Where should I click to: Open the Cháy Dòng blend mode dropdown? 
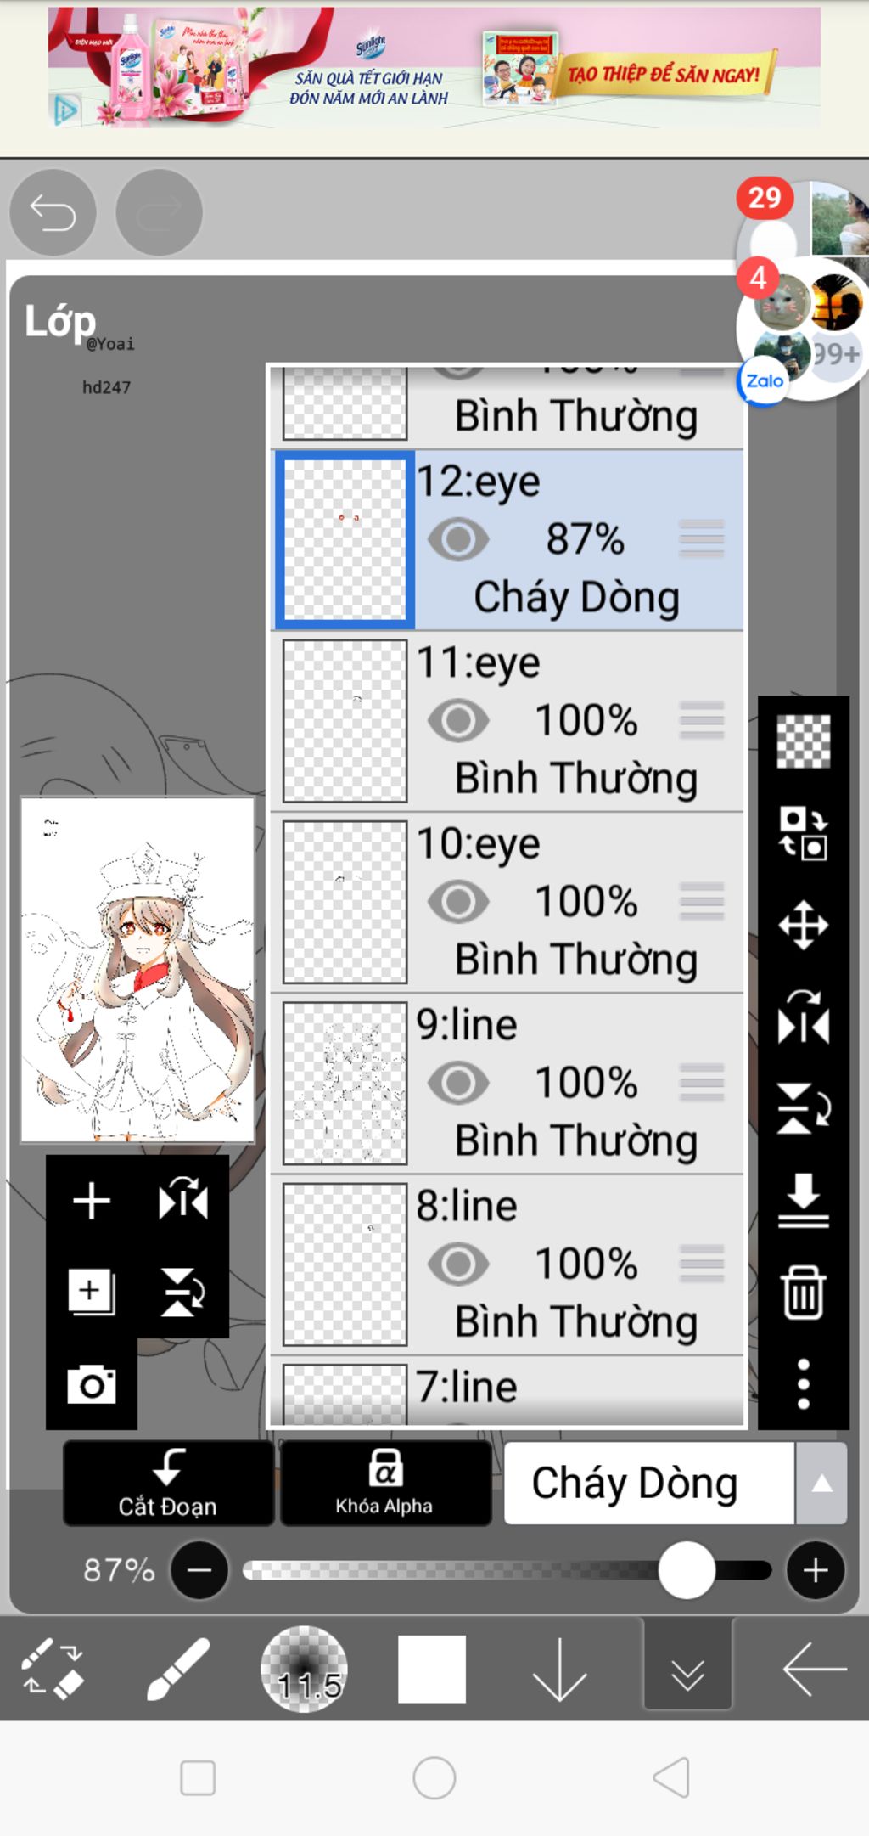click(x=649, y=1483)
